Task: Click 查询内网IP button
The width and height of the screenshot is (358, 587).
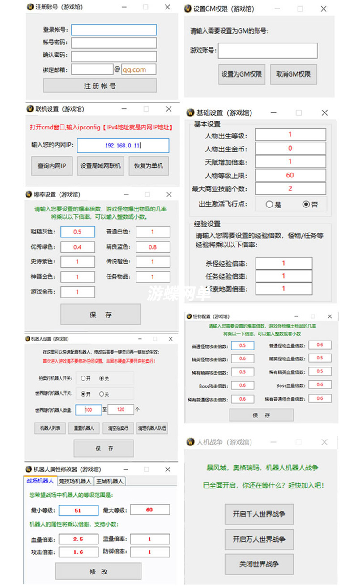Action: pyautogui.click(x=52, y=166)
